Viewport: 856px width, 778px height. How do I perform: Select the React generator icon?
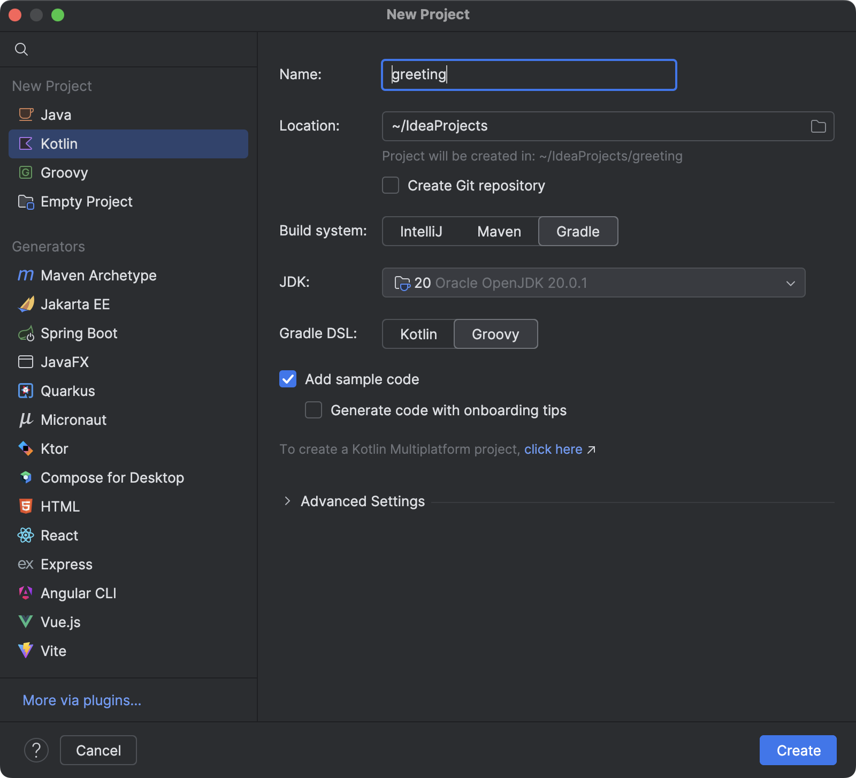[x=26, y=536]
